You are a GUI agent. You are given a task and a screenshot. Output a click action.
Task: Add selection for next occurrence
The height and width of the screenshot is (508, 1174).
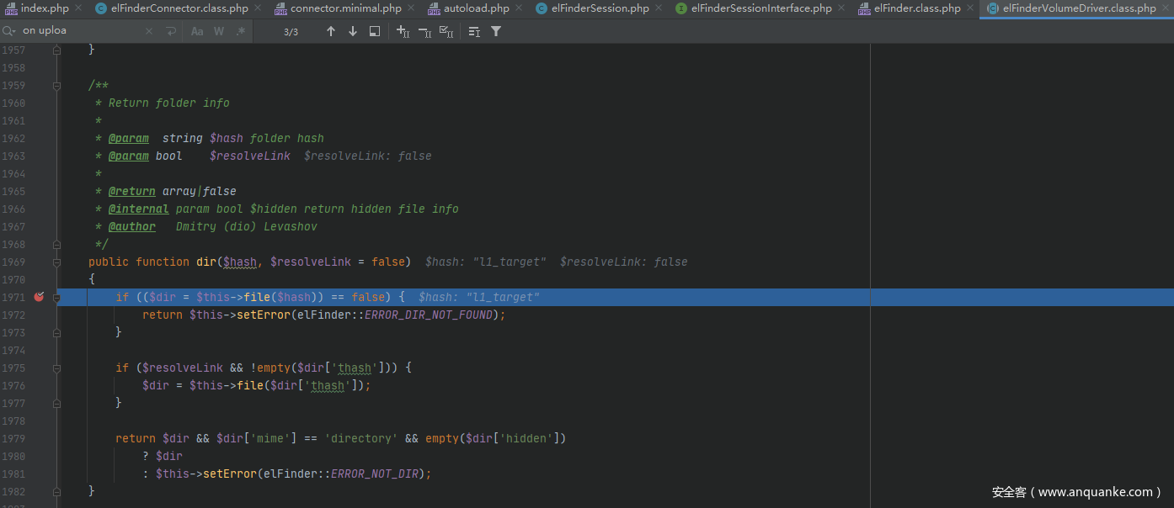[x=403, y=31]
